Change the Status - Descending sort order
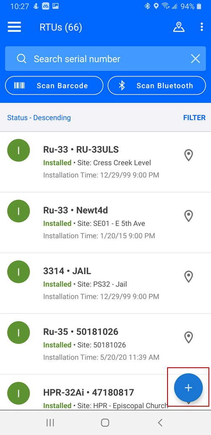Screen dimensions: 211x435 coord(39,118)
